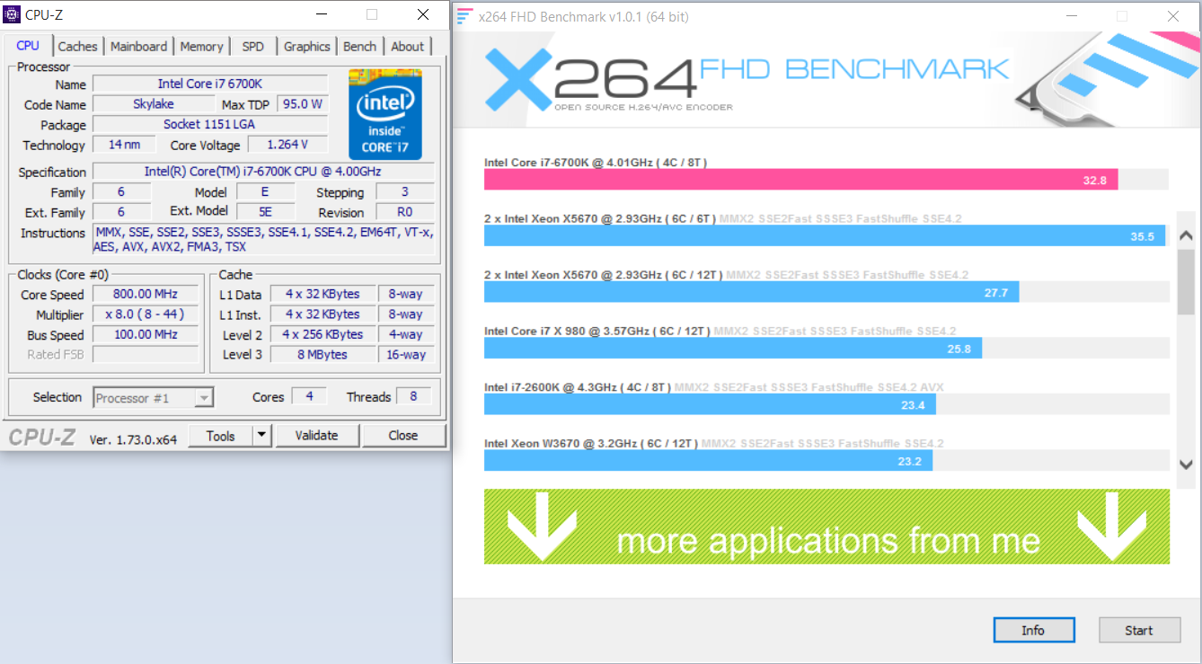
Task: Click the Package value 'Socket 1151 LGA'
Action: tap(210, 124)
